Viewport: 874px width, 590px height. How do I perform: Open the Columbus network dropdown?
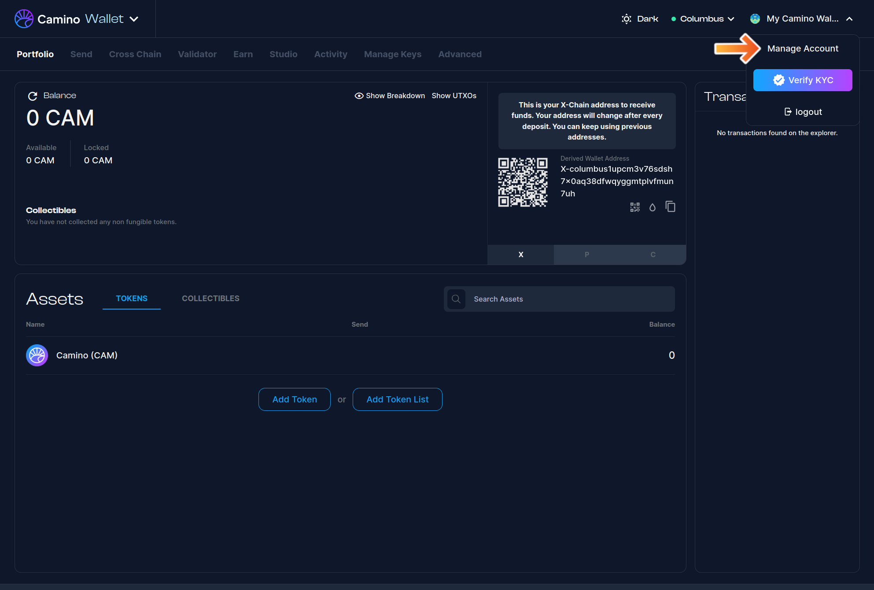[x=703, y=18]
